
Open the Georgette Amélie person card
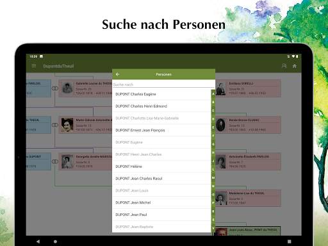tap(85, 161)
